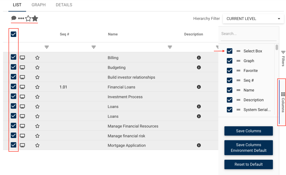
Task: Click the column Search input field
Action: (x=248, y=34)
